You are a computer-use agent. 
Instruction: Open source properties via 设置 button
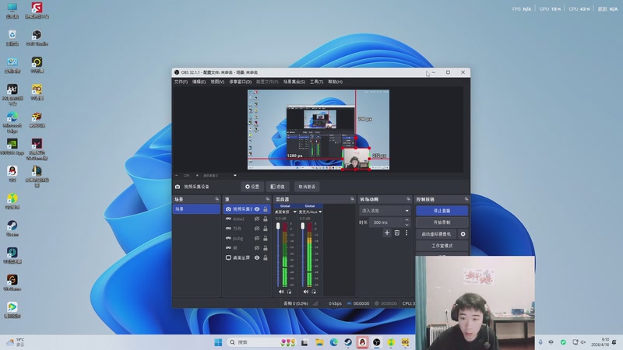(252, 187)
